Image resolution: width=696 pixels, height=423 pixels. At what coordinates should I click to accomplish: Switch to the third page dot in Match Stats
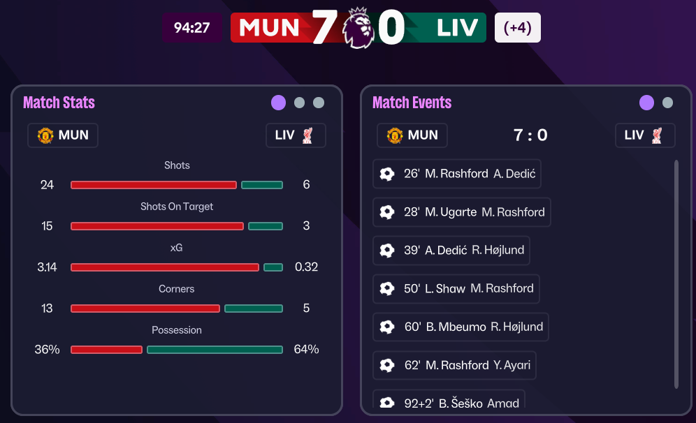coord(319,103)
